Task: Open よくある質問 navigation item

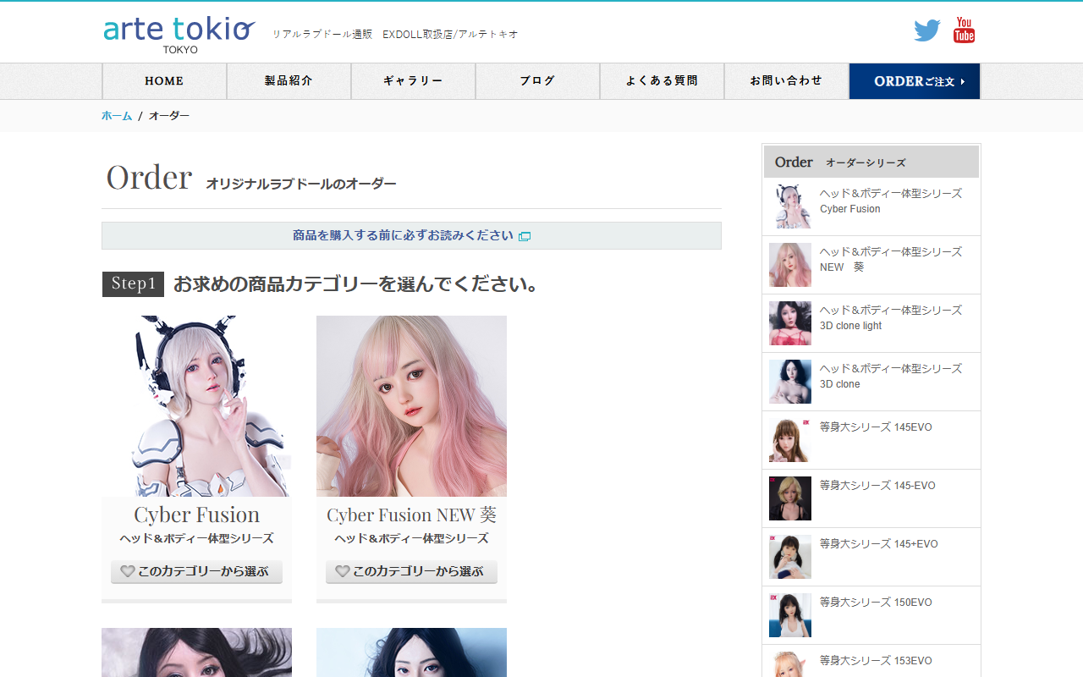Action: click(x=662, y=81)
